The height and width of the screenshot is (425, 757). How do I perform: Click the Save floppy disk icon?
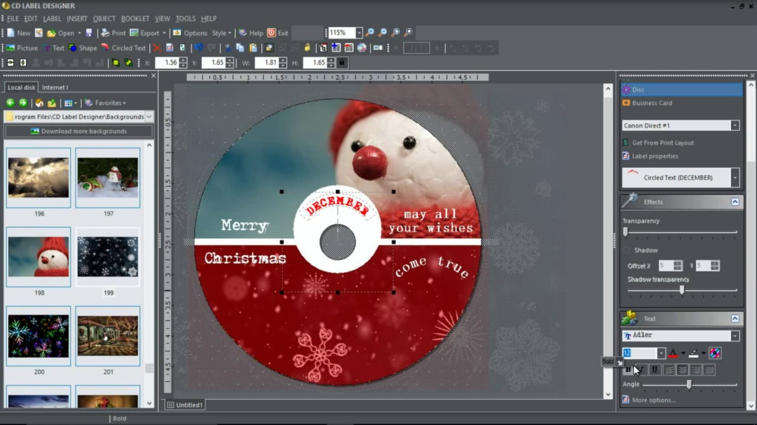(x=89, y=33)
